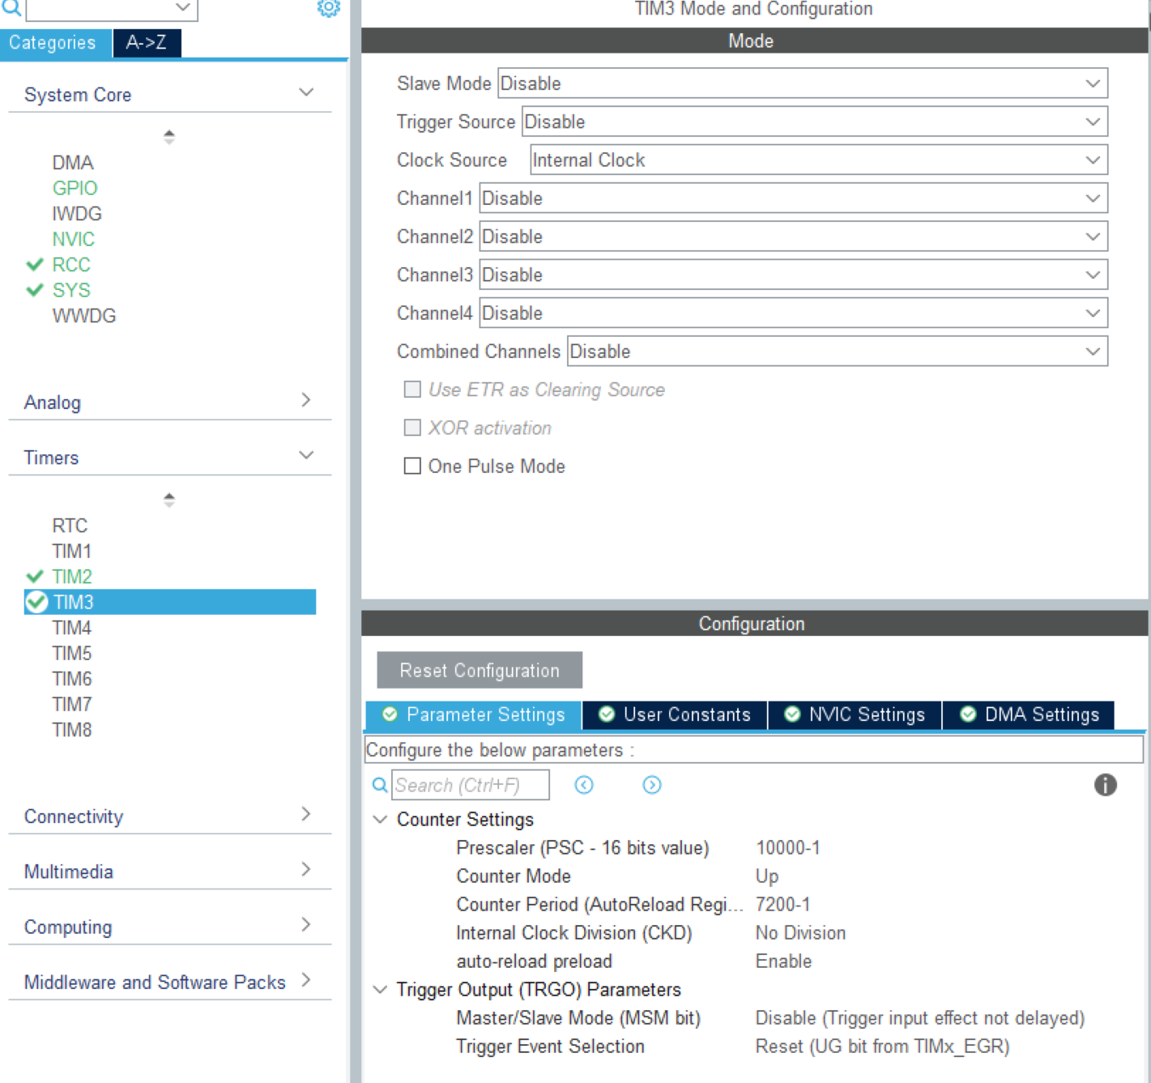
Task: Select RTC in Timers list
Action: pyautogui.click(x=70, y=526)
